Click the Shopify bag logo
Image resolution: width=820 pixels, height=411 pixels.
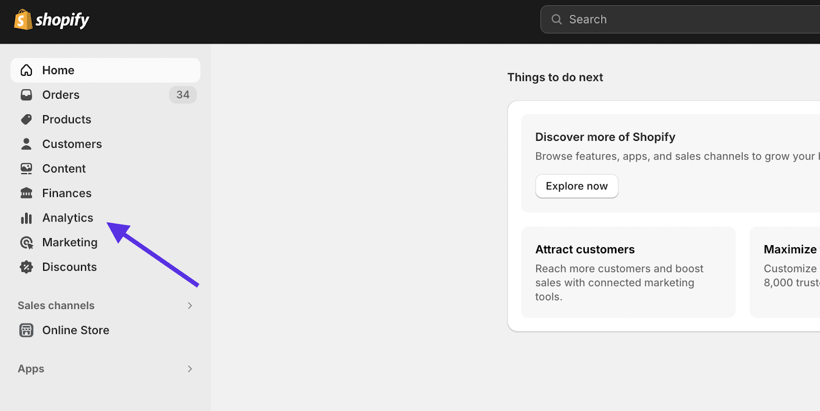click(22, 19)
